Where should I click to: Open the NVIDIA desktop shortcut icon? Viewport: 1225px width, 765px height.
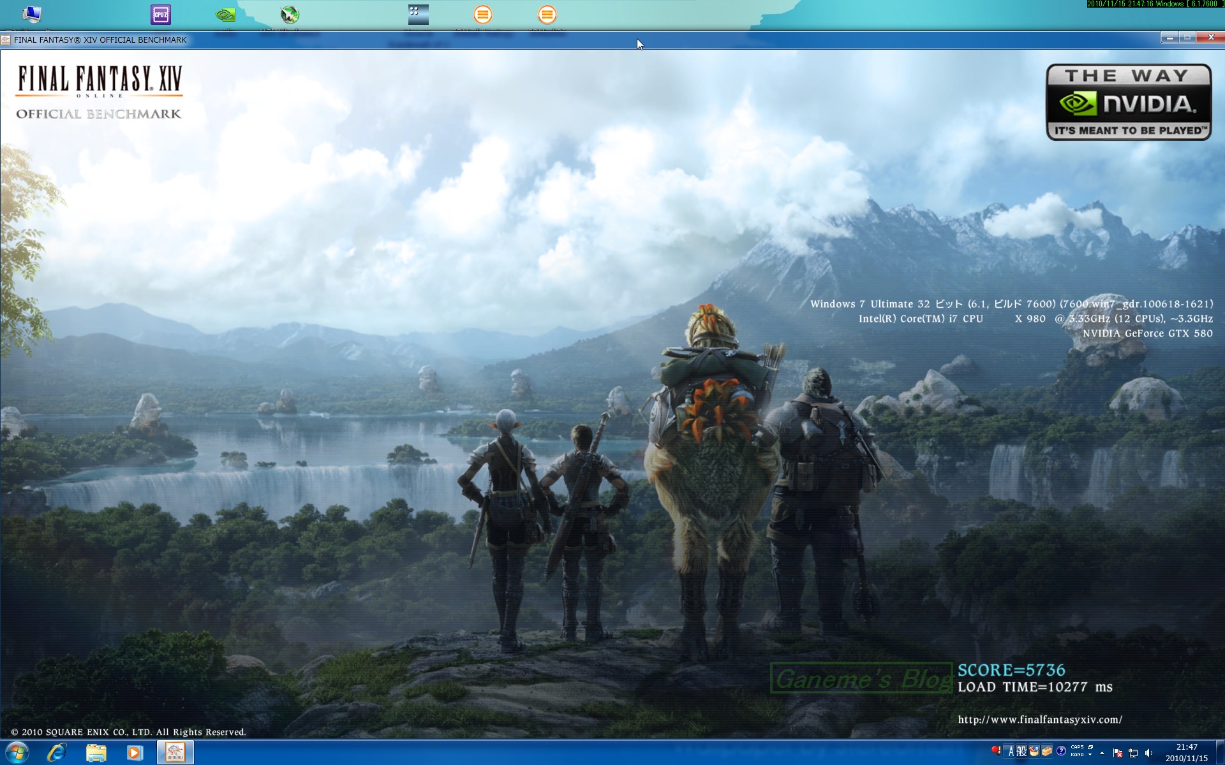225,15
